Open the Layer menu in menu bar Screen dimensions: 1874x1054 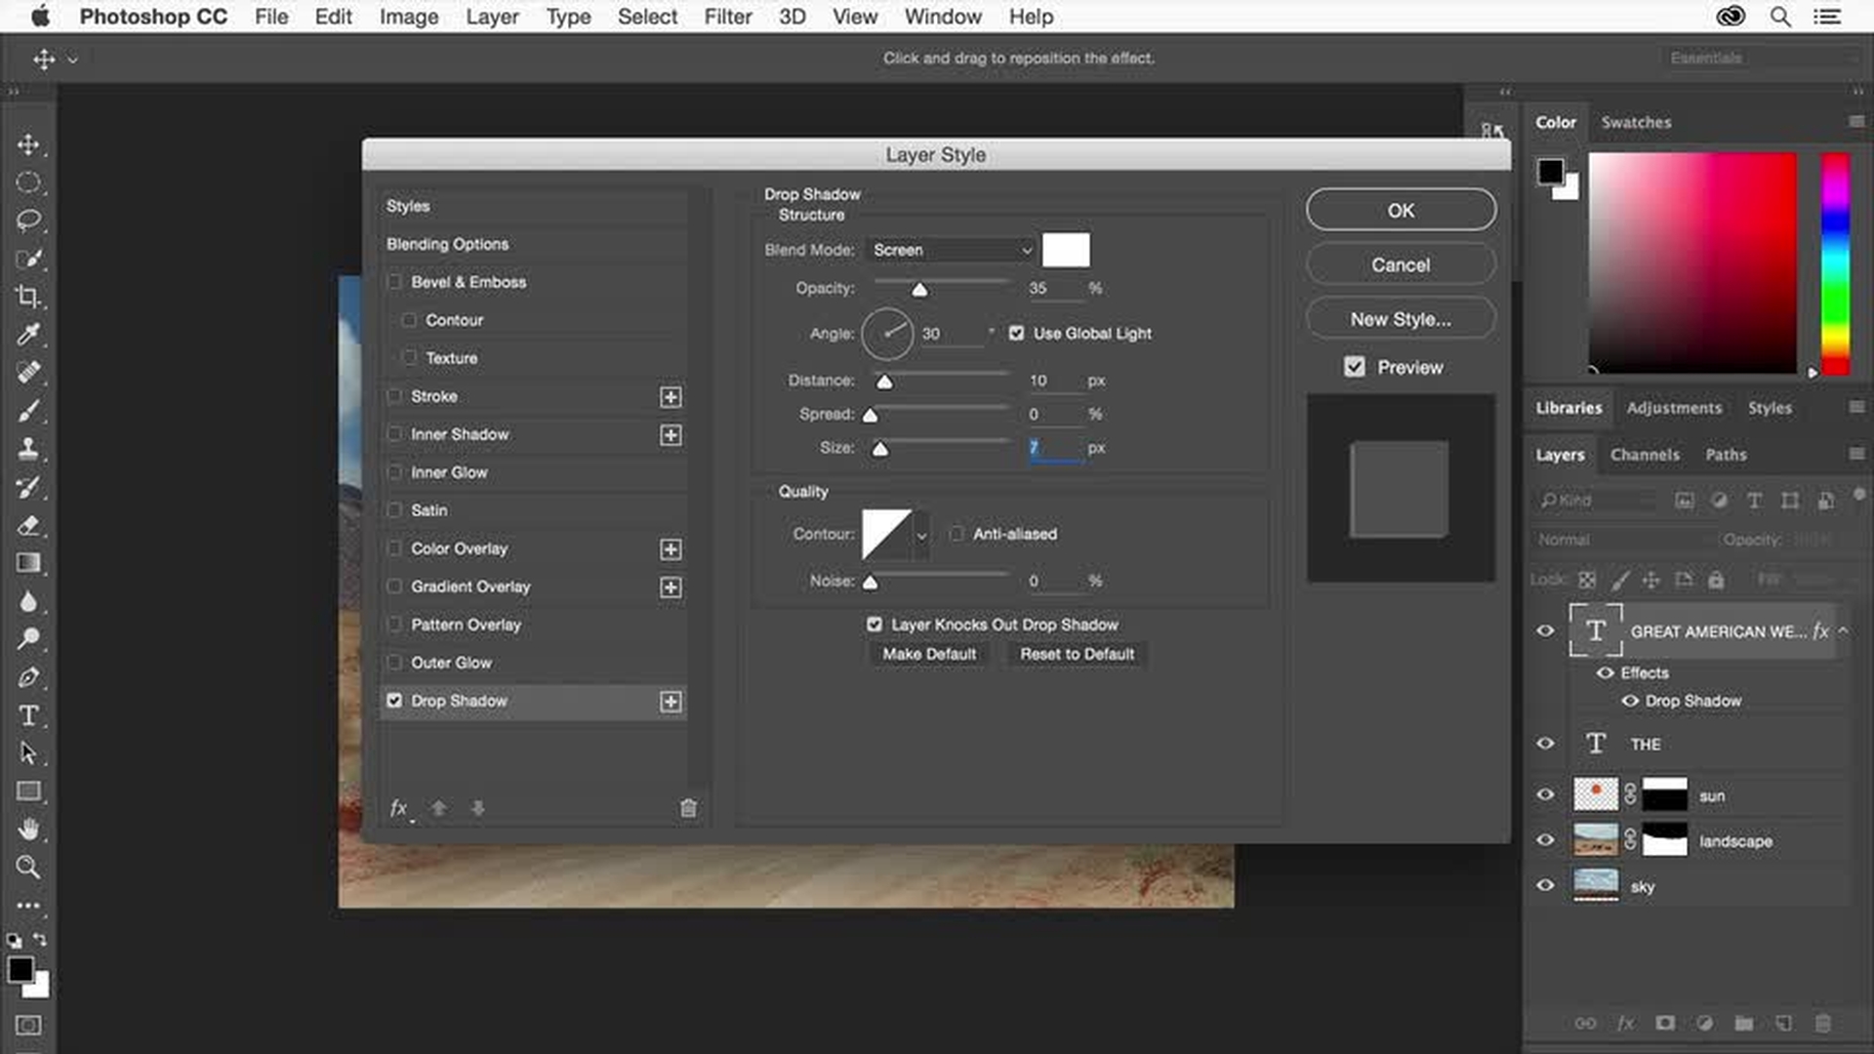click(x=492, y=17)
